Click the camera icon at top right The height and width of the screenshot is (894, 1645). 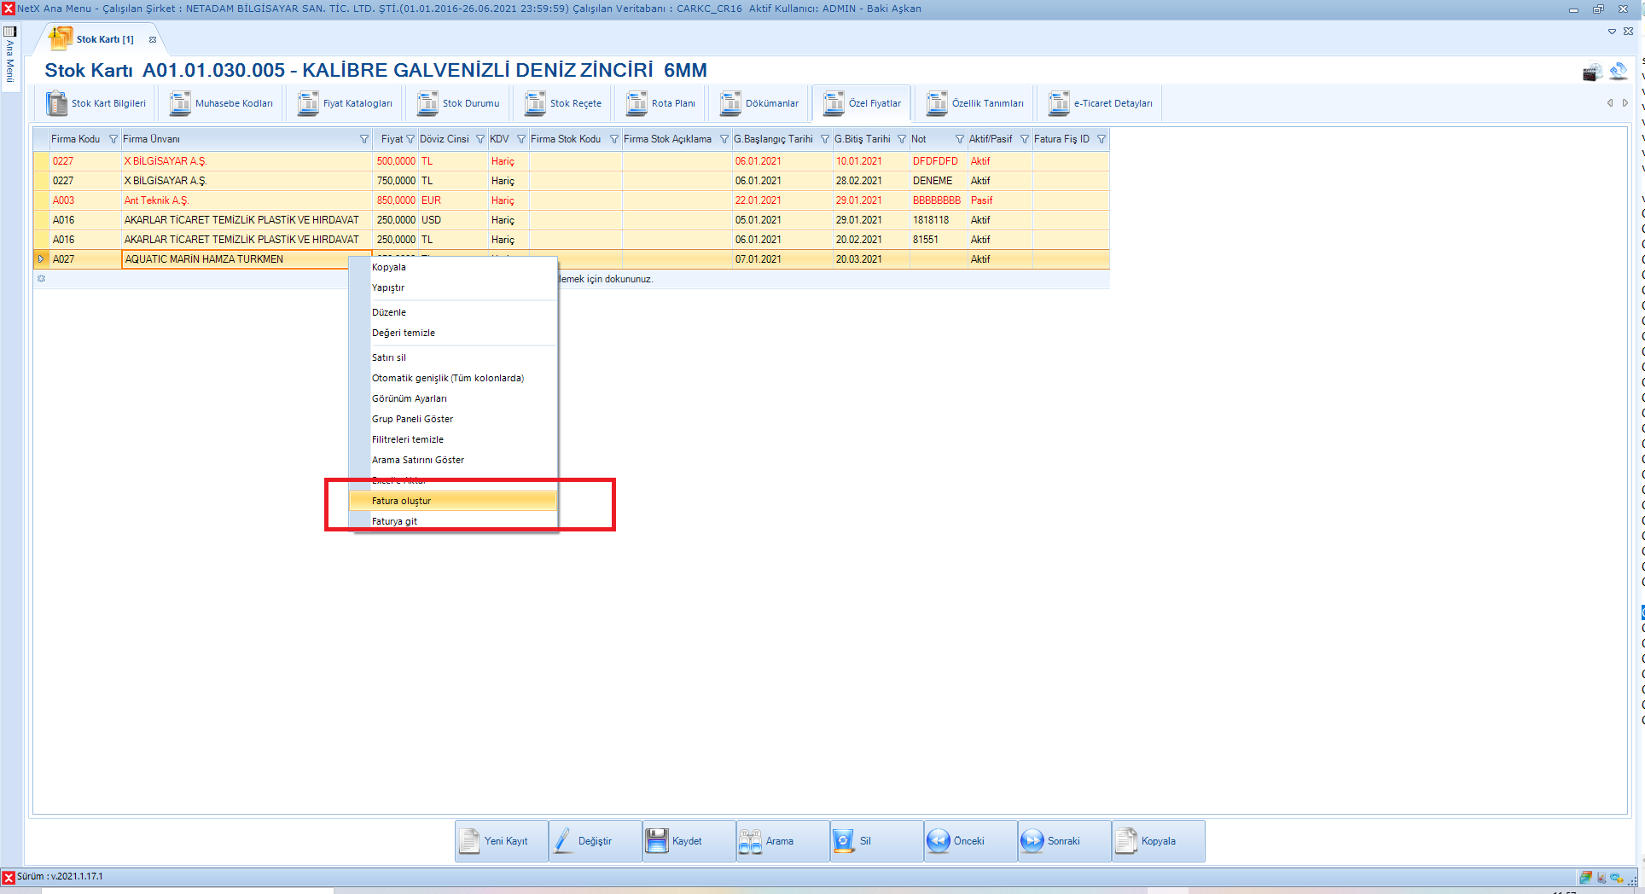[x=1591, y=73]
